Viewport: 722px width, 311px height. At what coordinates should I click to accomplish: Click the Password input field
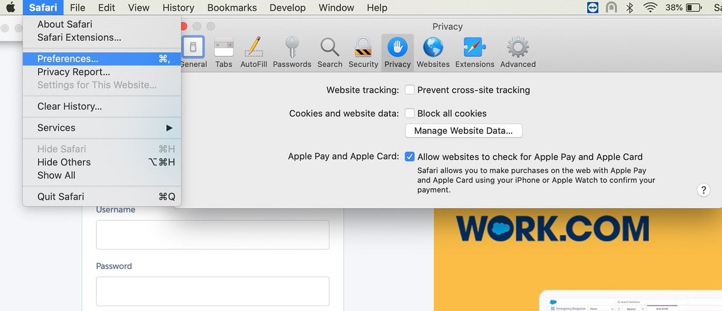click(x=212, y=291)
